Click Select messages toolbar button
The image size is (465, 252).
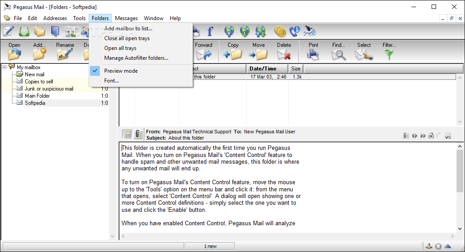[x=364, y=51]
